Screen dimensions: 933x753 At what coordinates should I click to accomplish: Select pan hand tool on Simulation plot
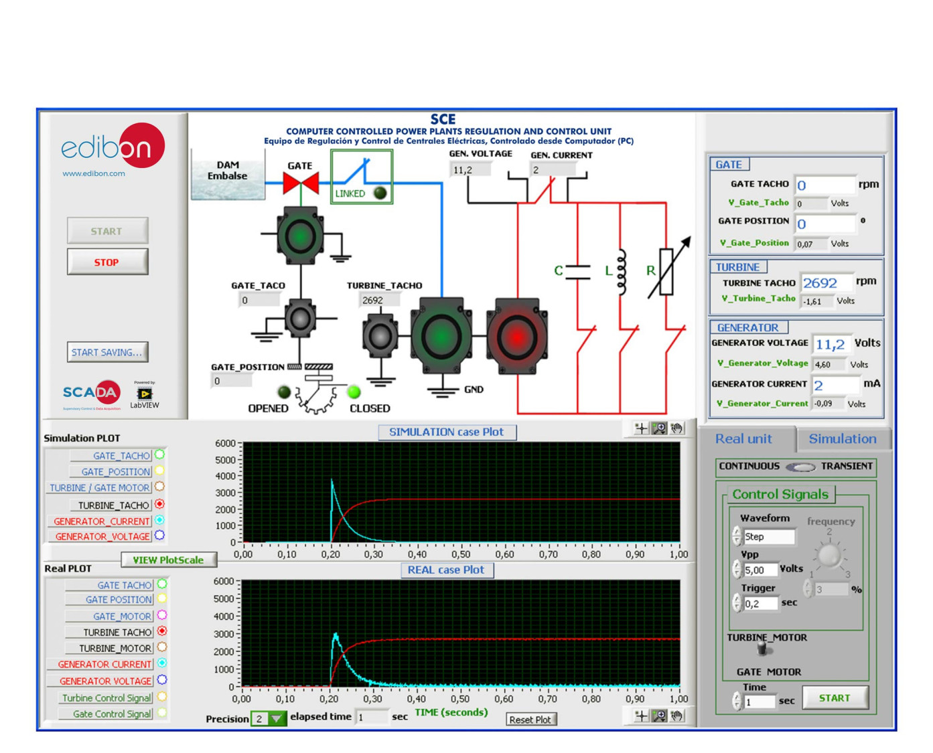(x=677, y=428)
